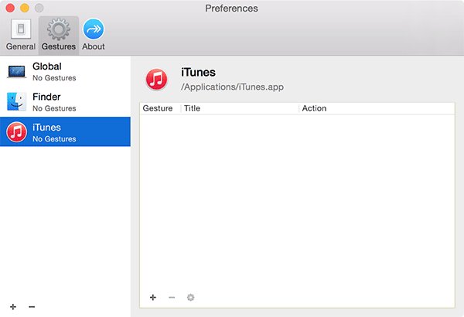Click the Gesture column header
This screenshot has height=317, width=464.
pos(159,108)
